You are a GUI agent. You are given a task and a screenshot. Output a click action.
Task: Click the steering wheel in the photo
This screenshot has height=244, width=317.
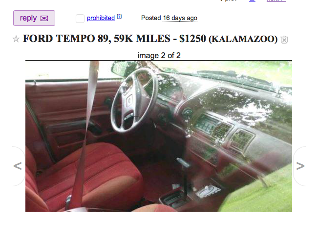(x=134, y=100)
